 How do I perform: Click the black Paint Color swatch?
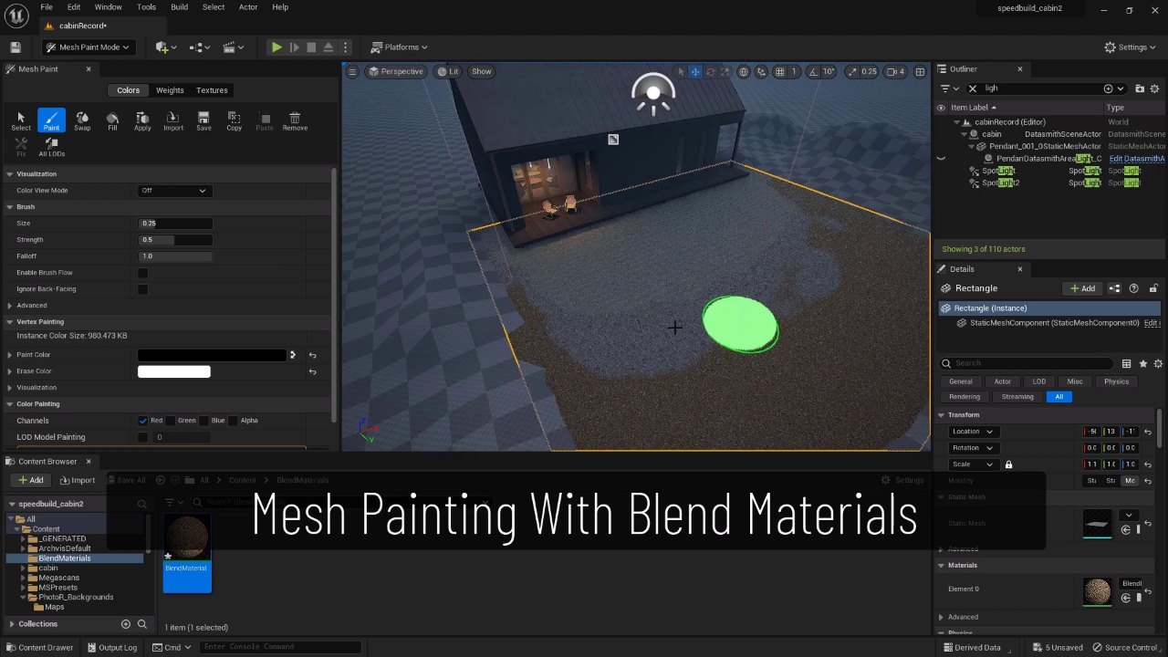pyautogui.click(x=212, y=355)
